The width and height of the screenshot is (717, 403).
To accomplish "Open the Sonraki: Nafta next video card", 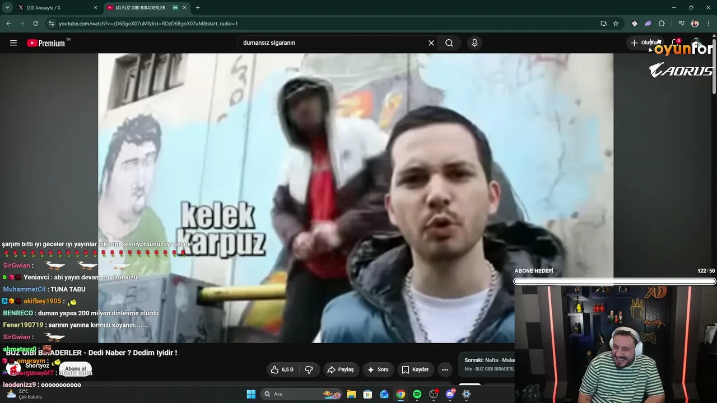I will point(486,364).
